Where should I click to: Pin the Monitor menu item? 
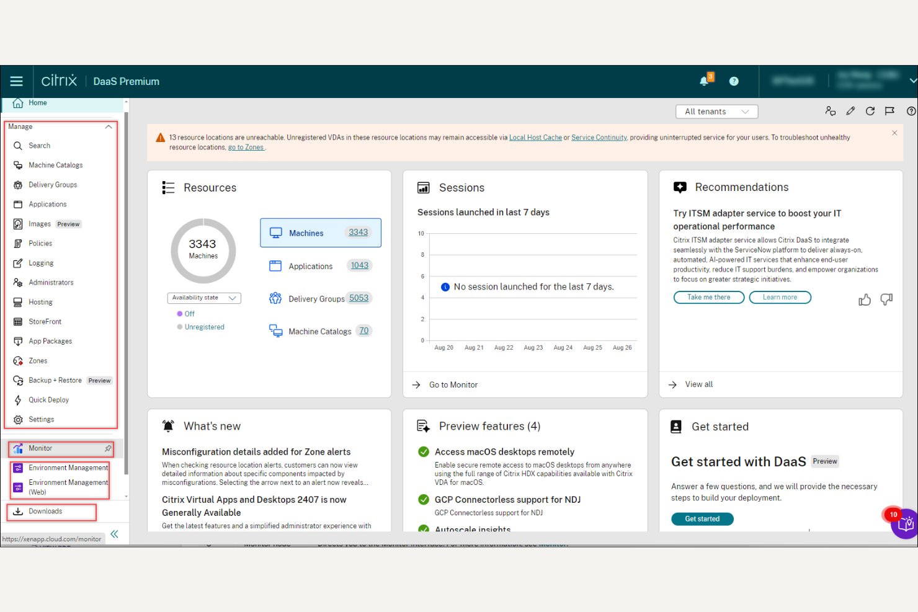(x=108, y=448)
